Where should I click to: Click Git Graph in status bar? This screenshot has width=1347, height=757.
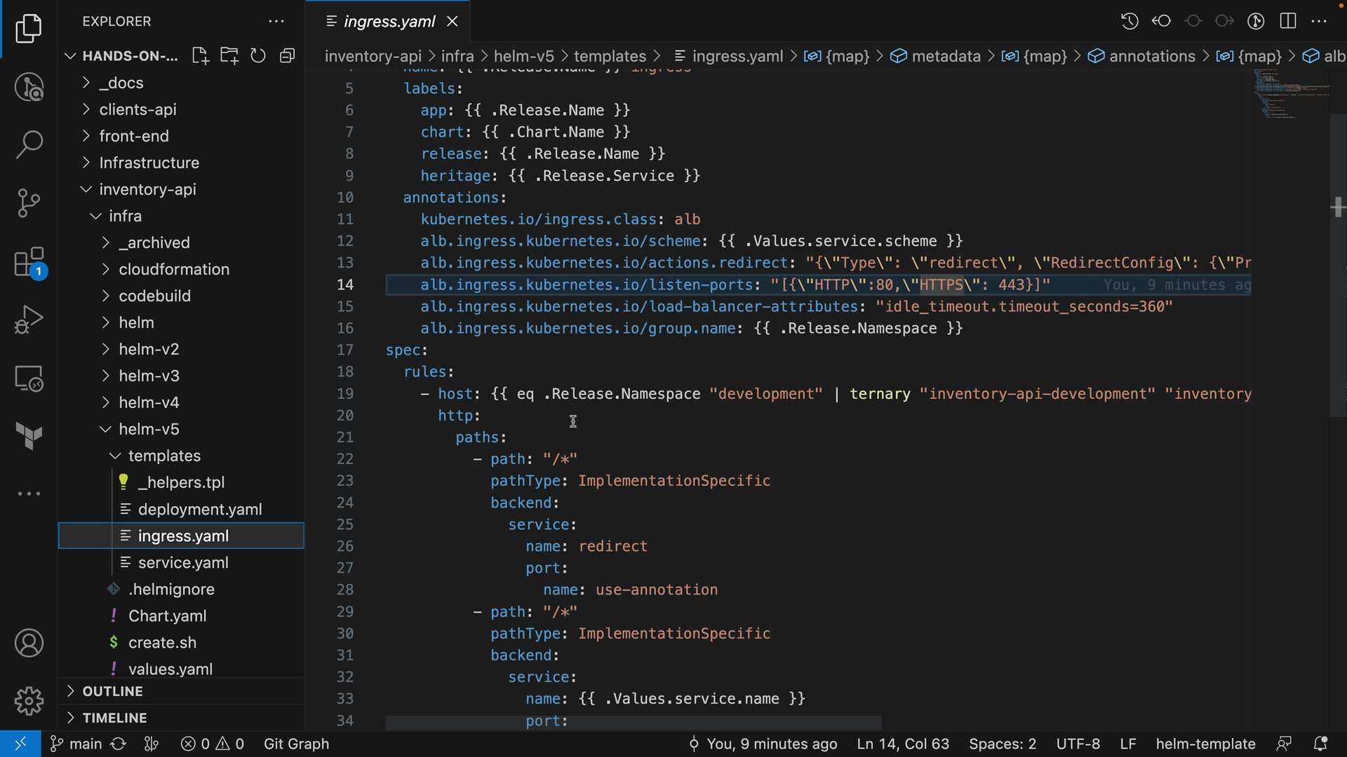(x=296, y=744)
